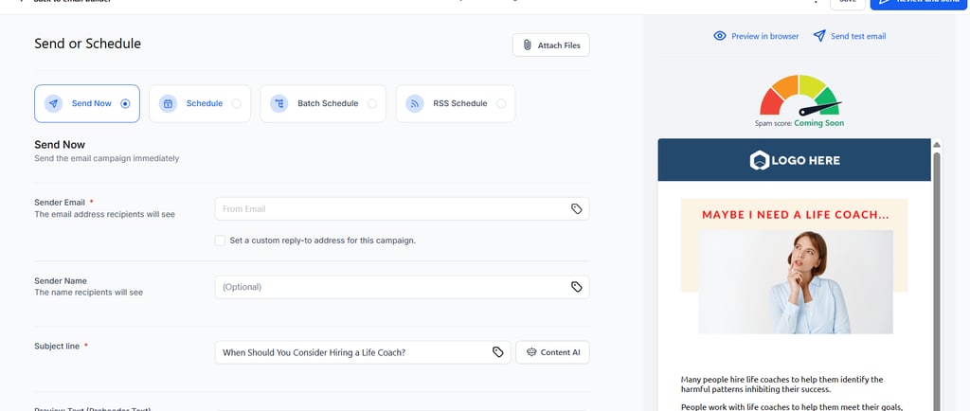970x411 pixels.
Task: Choose the Schedule option card
Action: coord(200,104)
